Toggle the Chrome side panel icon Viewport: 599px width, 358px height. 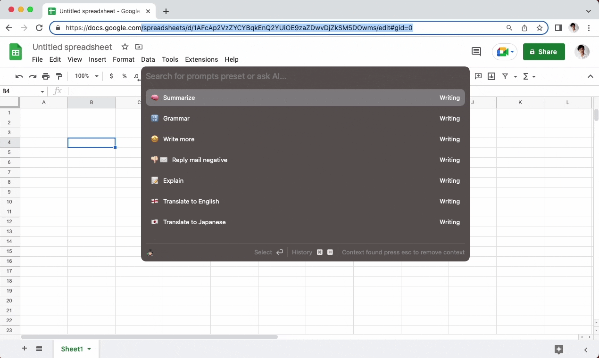pos(558,28)
